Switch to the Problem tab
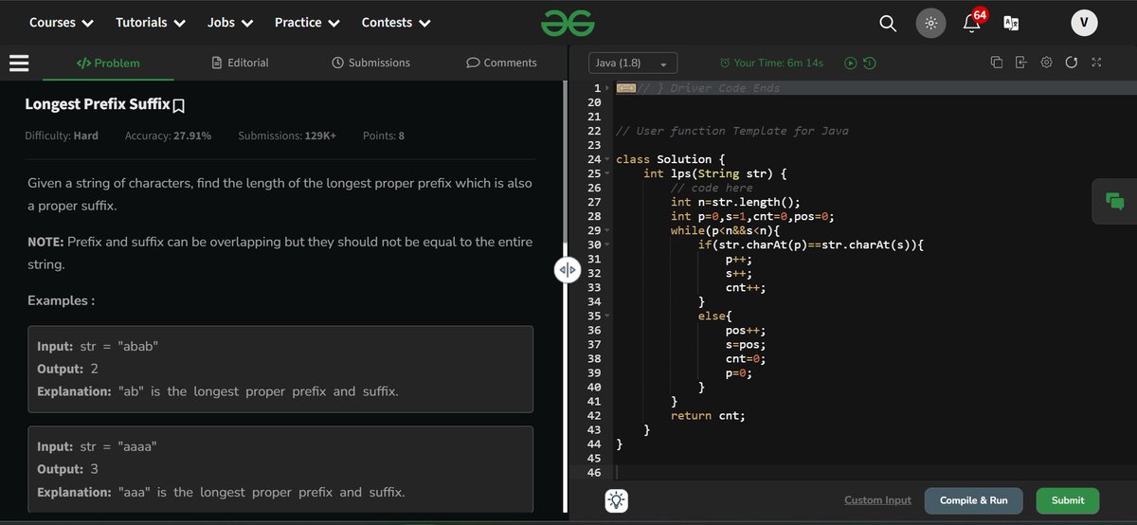 tap(107, 63)
